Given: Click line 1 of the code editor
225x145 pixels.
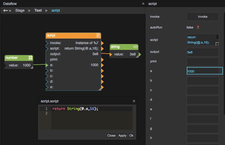Looking at the screenshot, I should (x=92, y=109).
